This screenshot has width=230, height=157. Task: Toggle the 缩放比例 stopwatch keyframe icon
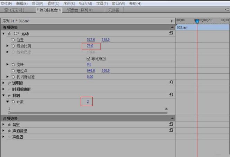(x=13, y=46)
